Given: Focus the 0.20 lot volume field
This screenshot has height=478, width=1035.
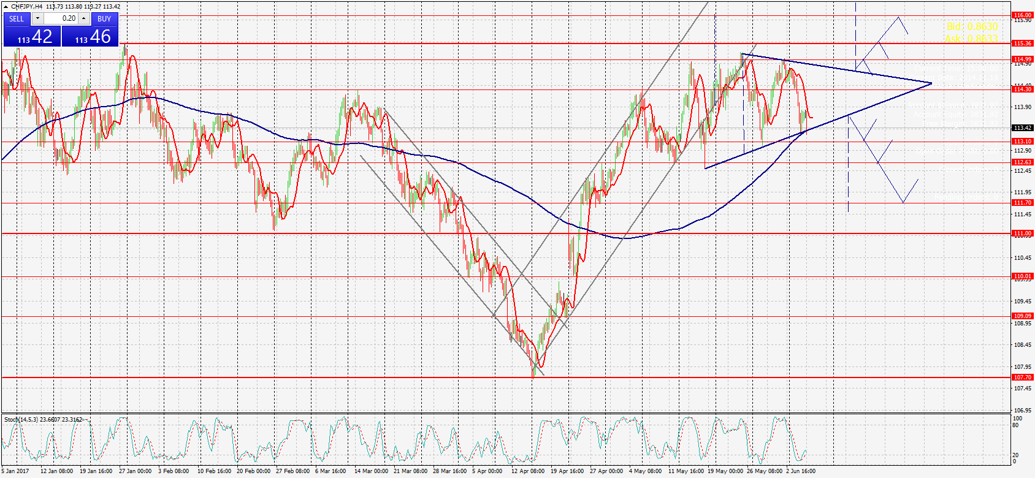Looking at the screenshot, I should click(x=61, y=19).
